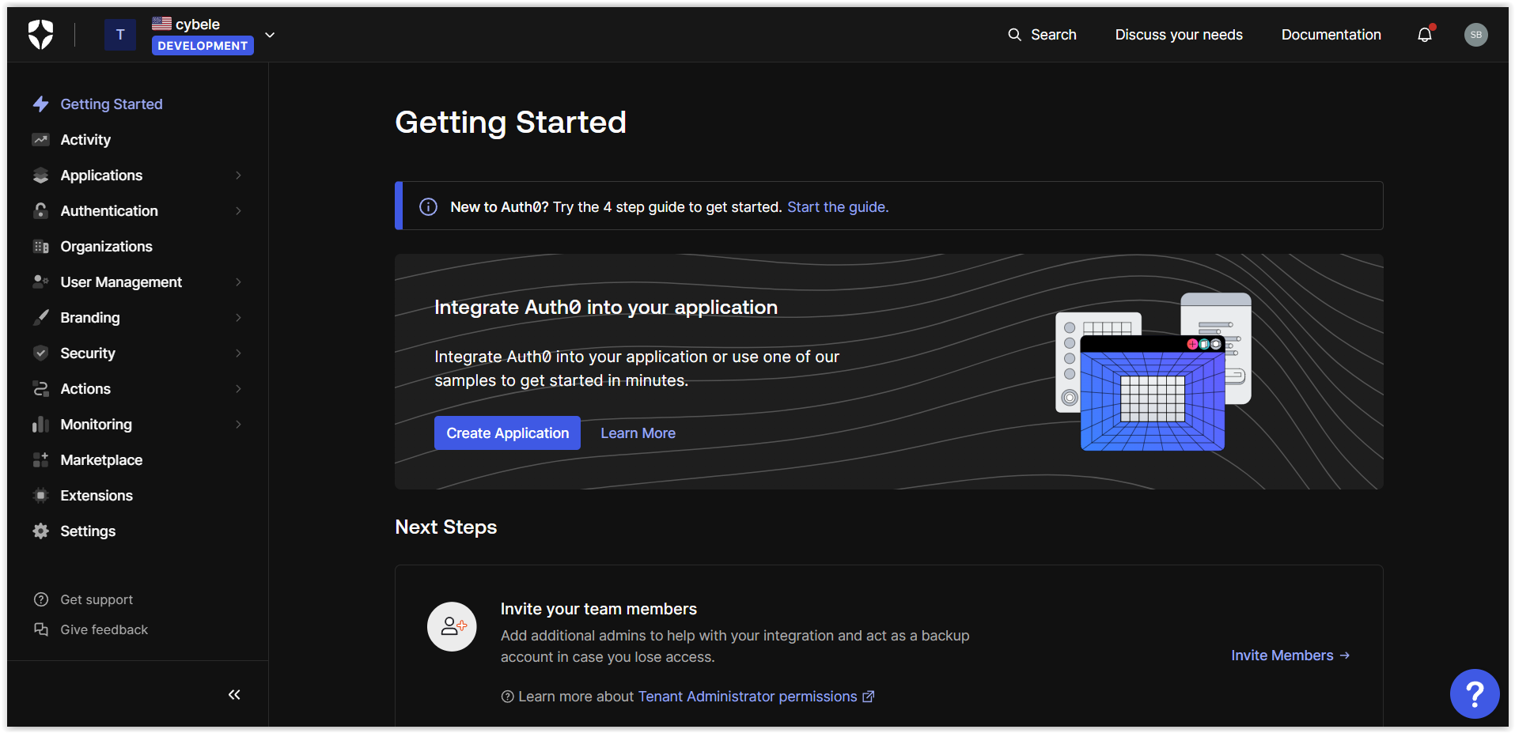Expand the Monitoring submenu chevron
1515x733 pixels.
(x=238, y=425)
